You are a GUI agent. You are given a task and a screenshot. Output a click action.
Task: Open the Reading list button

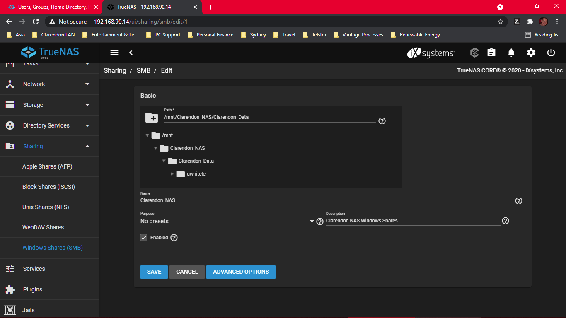click(542, 35)
